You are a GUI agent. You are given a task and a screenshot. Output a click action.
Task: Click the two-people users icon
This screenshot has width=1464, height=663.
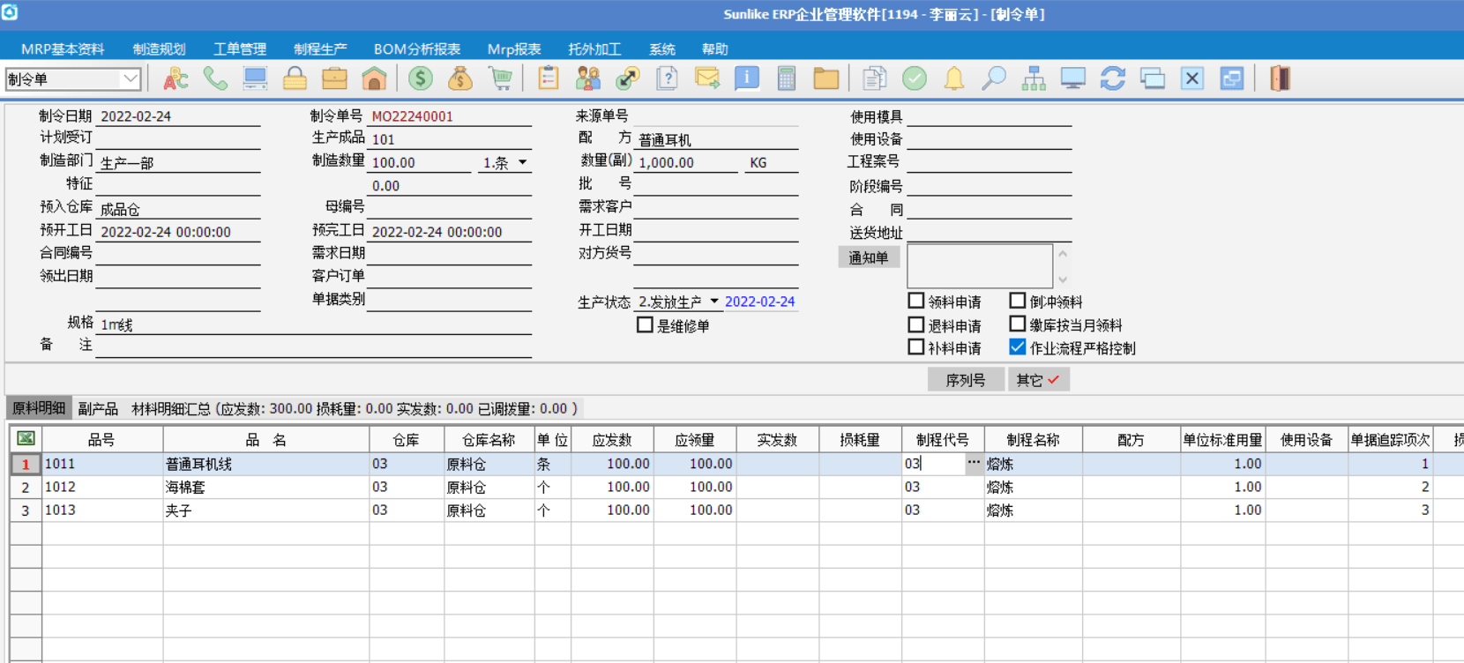587,78
